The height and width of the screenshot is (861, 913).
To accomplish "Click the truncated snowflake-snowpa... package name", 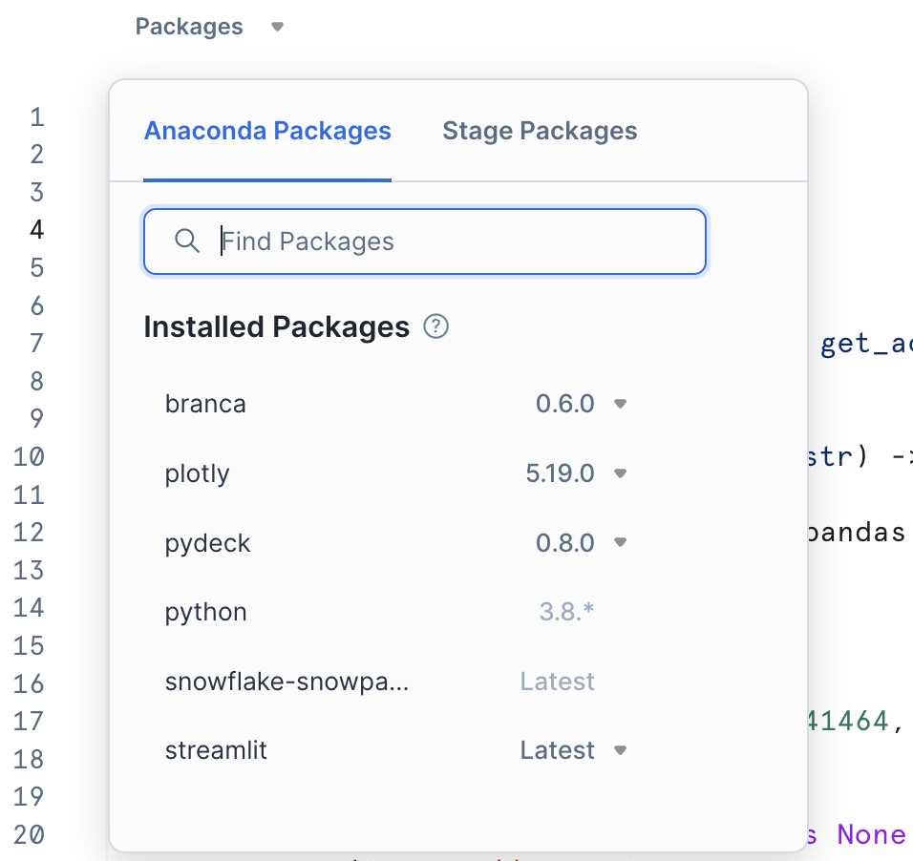I will [287, 682].
